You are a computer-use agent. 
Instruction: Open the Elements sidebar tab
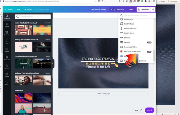[x=7, y=33]
